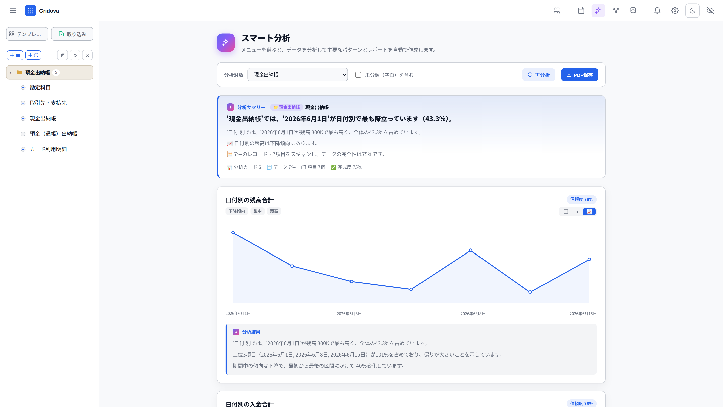Screen dimensions: 723x407
Task: Open the database icon
Action: [633, 10]
